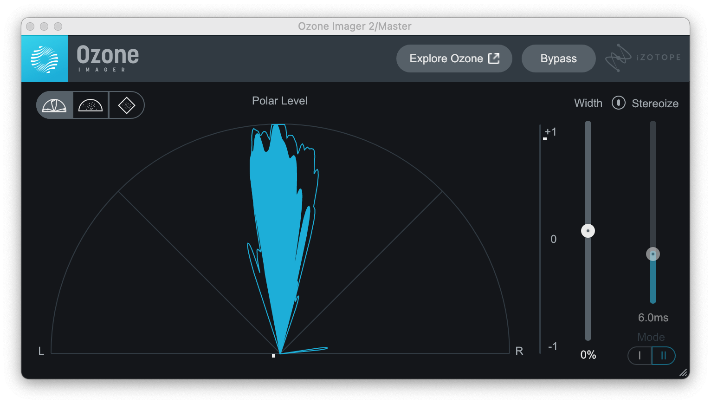
Task: Select the Polar Level vectorscope view icon
Action: click(x=55, y=105)
